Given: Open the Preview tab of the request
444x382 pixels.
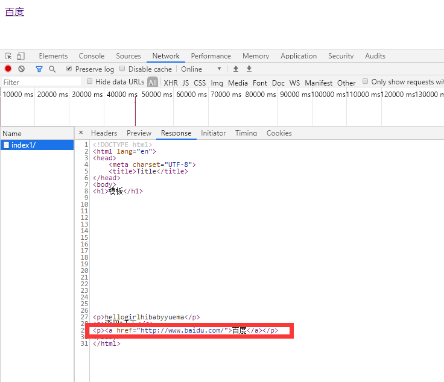Looking at the screenshot, I should click(x=139, y=133).
